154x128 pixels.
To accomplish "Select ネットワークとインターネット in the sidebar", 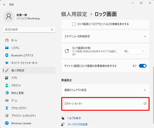I will click(x=29, y=63).
